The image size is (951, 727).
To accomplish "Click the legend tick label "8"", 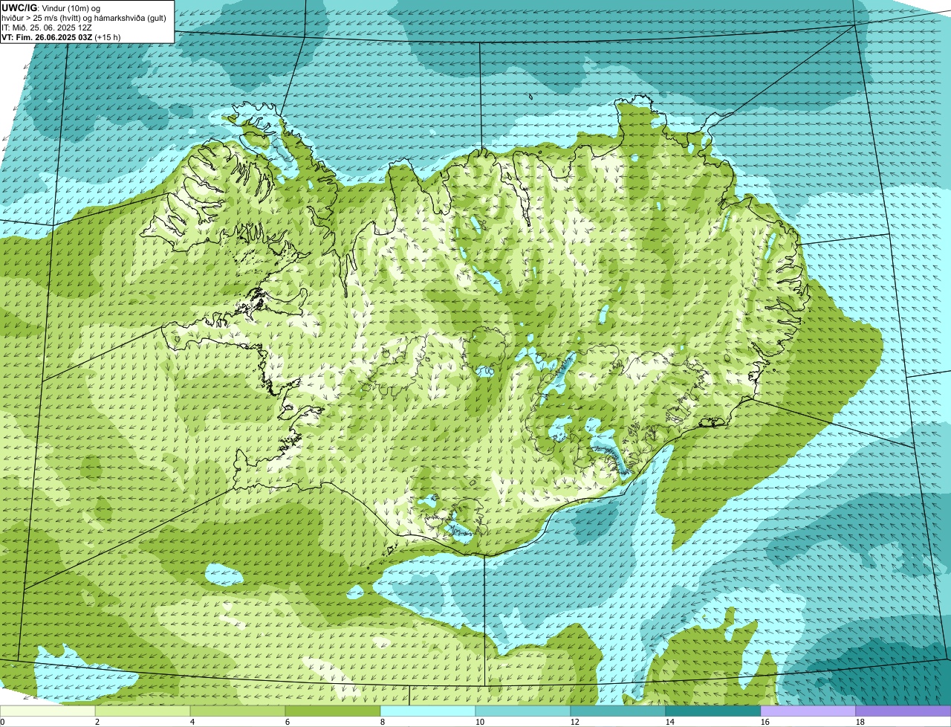I will click(383, 722).
